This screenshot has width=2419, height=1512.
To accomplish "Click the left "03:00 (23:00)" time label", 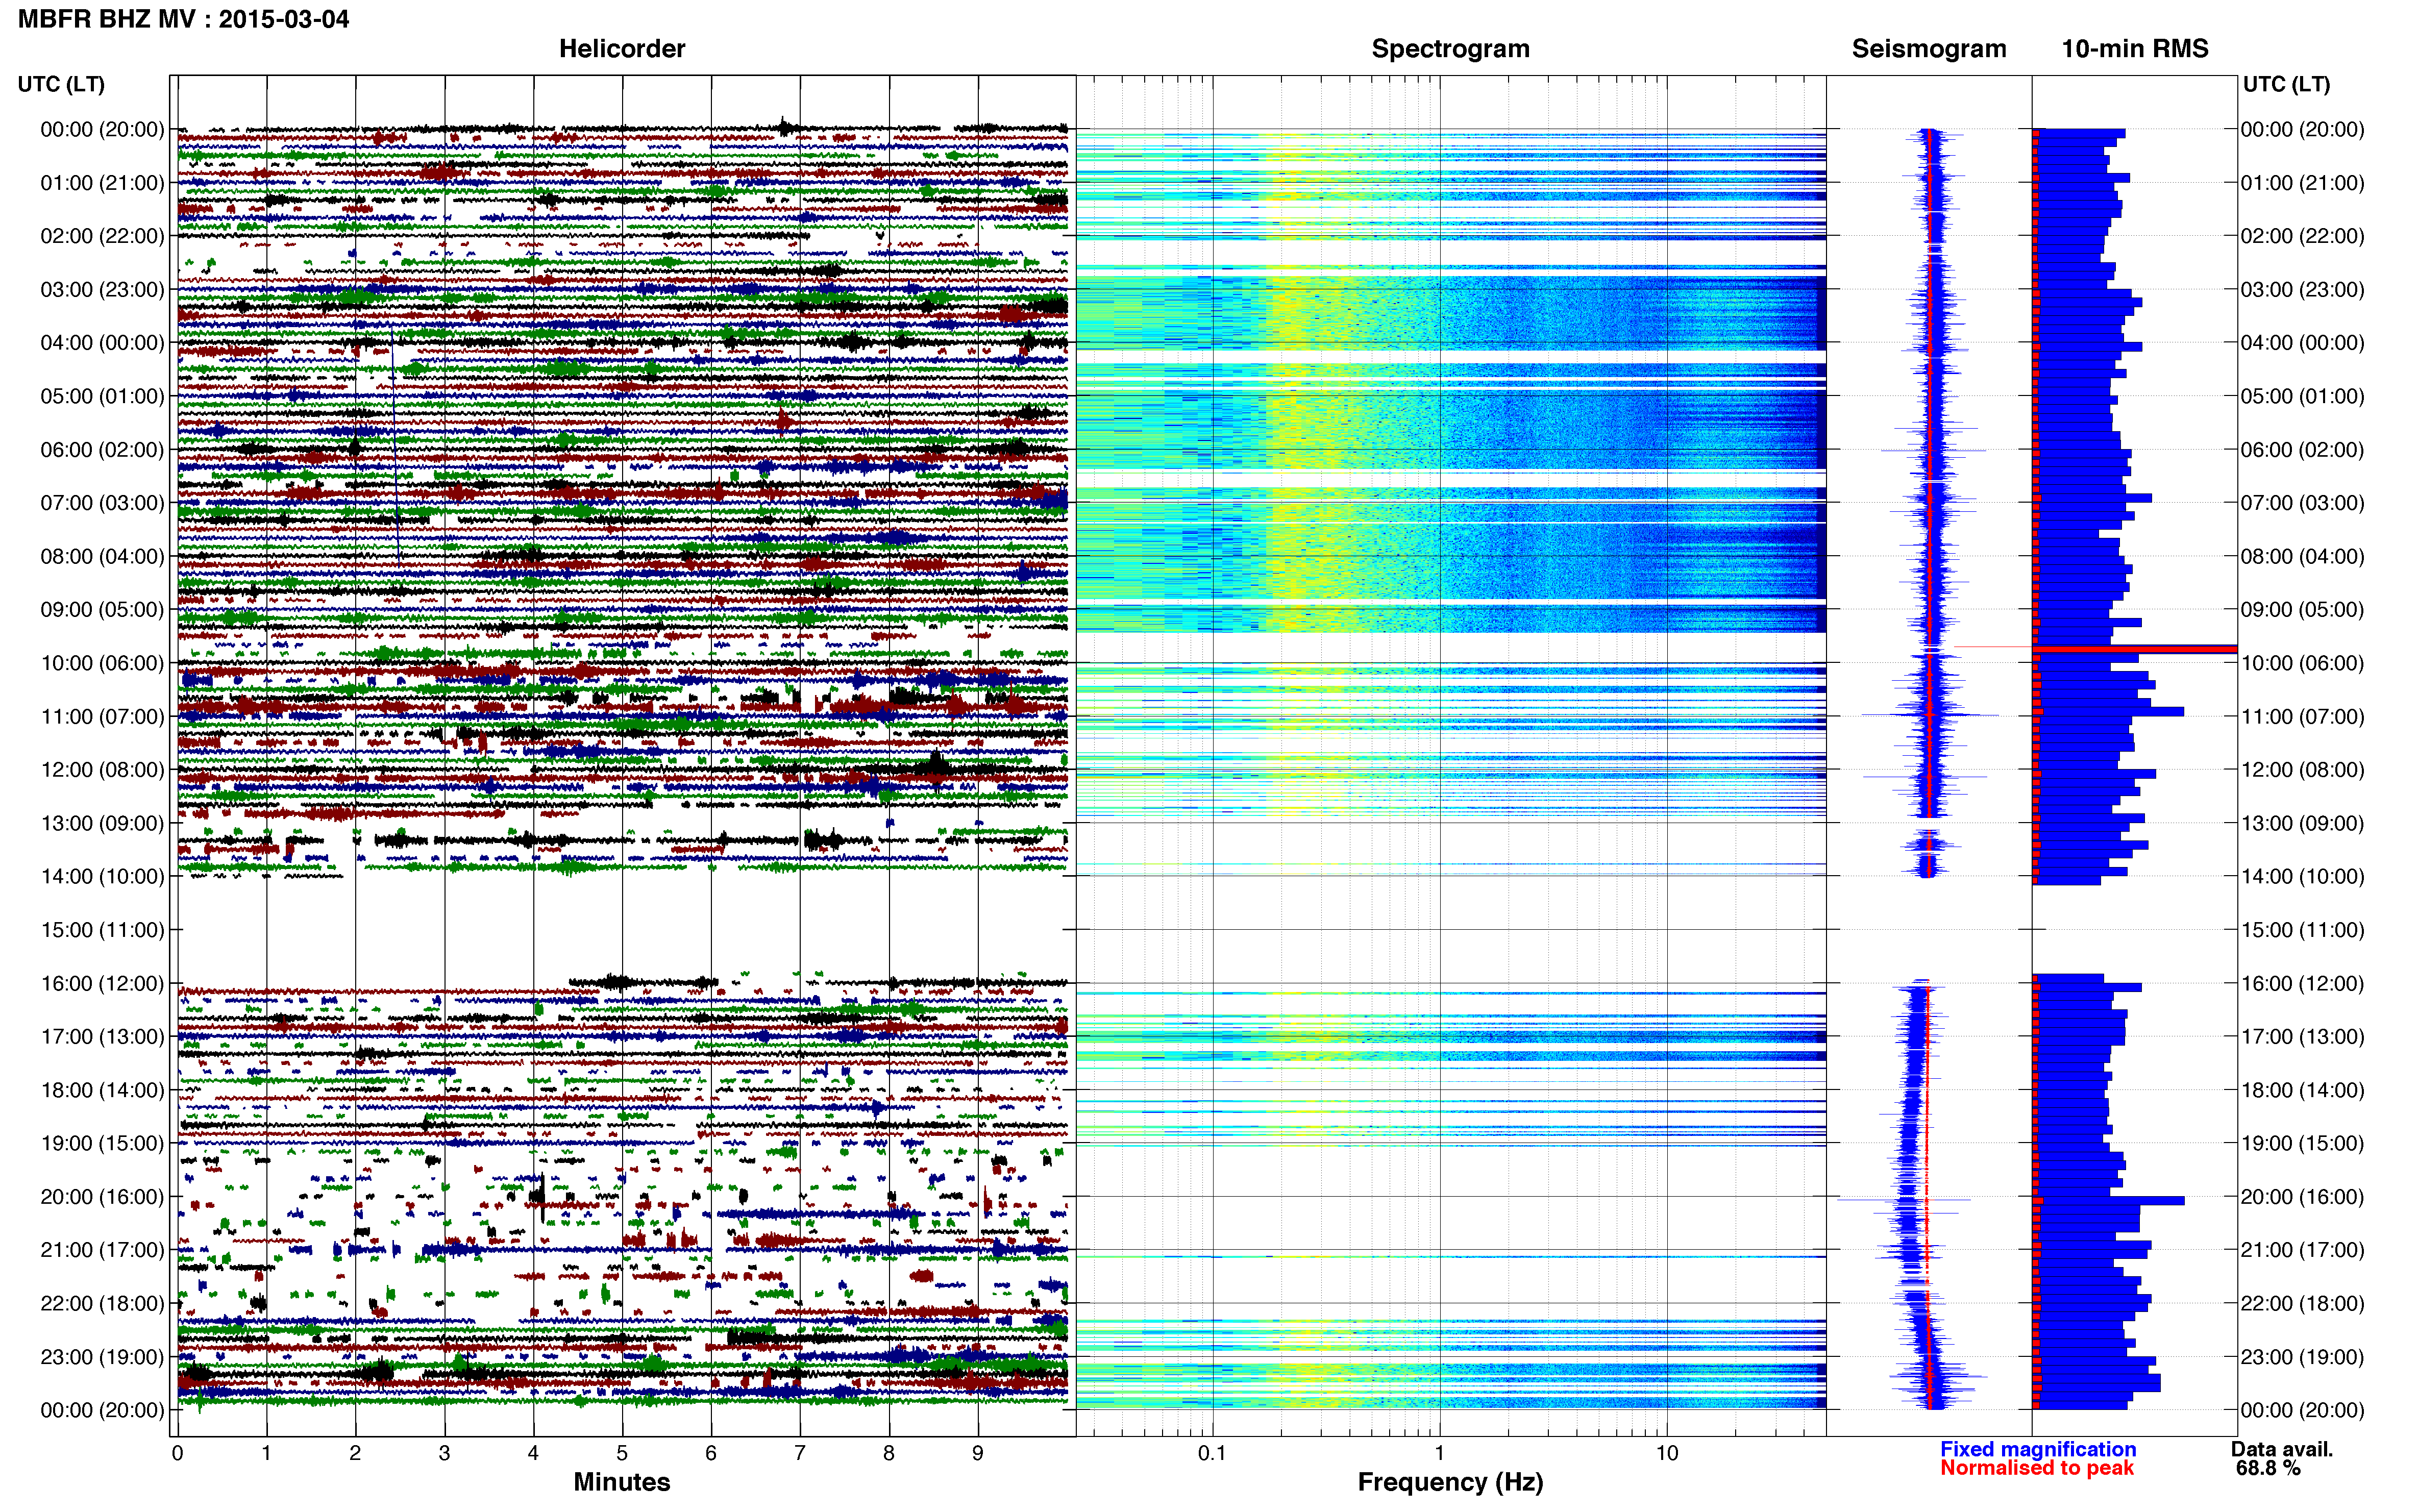I will 102,289.
